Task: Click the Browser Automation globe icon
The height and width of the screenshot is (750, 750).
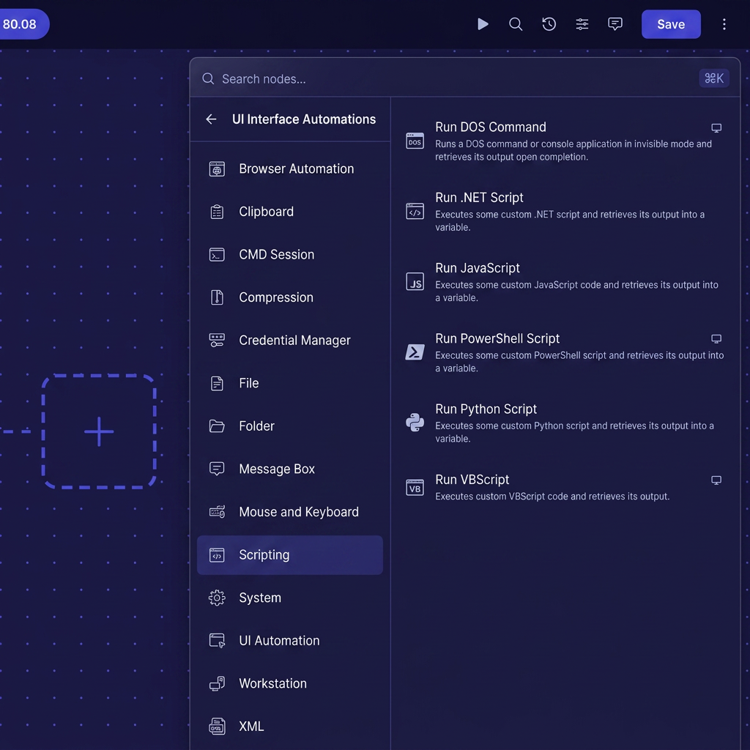Action: tap(217, 169)
